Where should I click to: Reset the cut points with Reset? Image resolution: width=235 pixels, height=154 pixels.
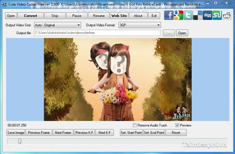[176, 133]
